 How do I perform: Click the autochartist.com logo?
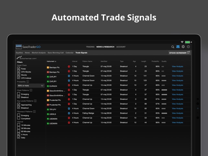pyautogui.click(x=27, y=58)
